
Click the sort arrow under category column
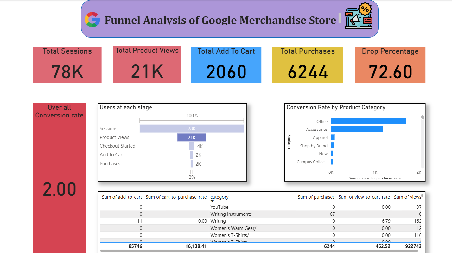point(212,201)
